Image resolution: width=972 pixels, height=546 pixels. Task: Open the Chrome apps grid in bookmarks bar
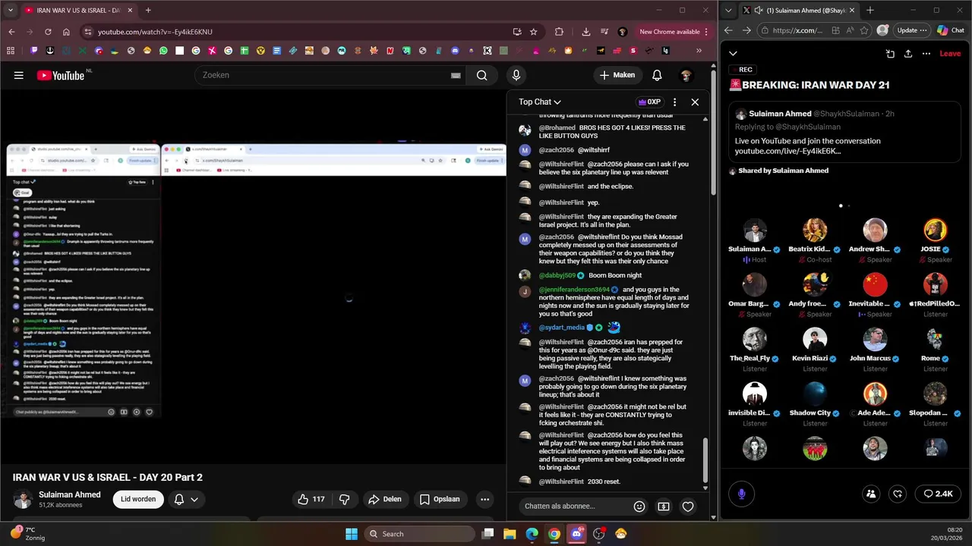tap(11, 51)
